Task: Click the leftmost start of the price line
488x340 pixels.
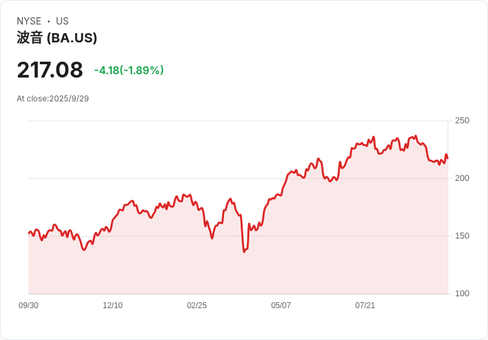Action: [x=29, y=233]
